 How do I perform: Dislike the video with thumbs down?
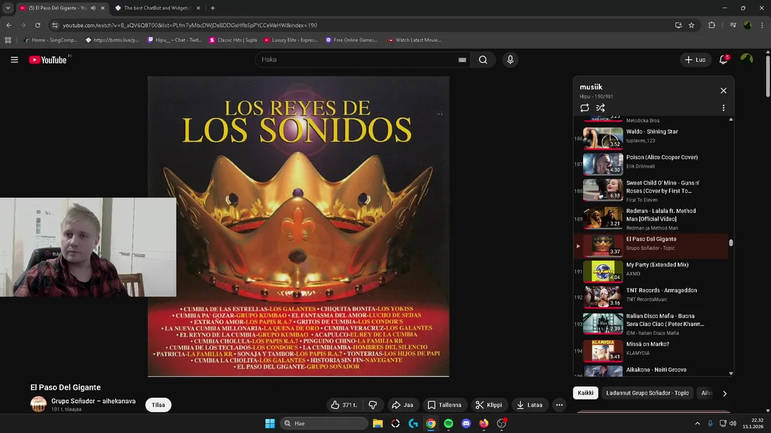pyautogui.click(x=372, y=405)
